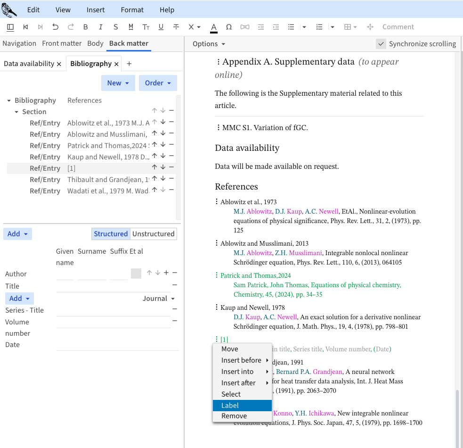Toggle Synchronize scrolling checkbox
Viewport: 463px width, 448px height.
tap(381, 44)
